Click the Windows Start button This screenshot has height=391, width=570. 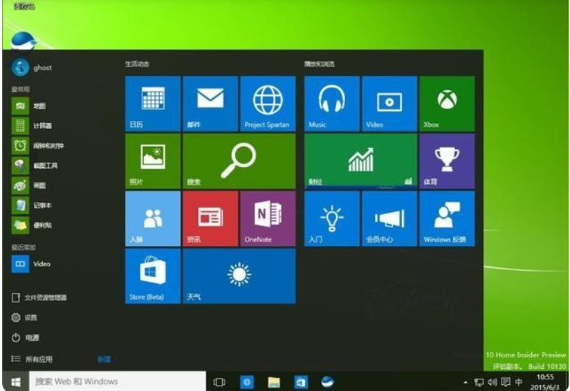pyautogui.click(x=16, y=381)
